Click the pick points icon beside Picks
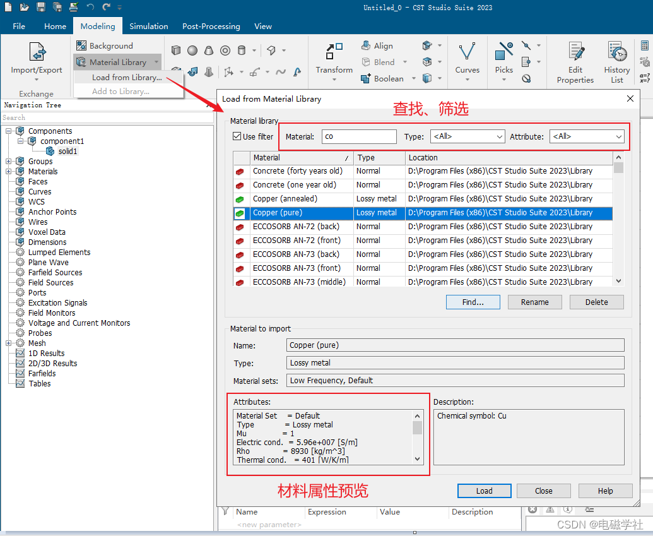Viewport: 653px width, 536px height. point(526,45)
